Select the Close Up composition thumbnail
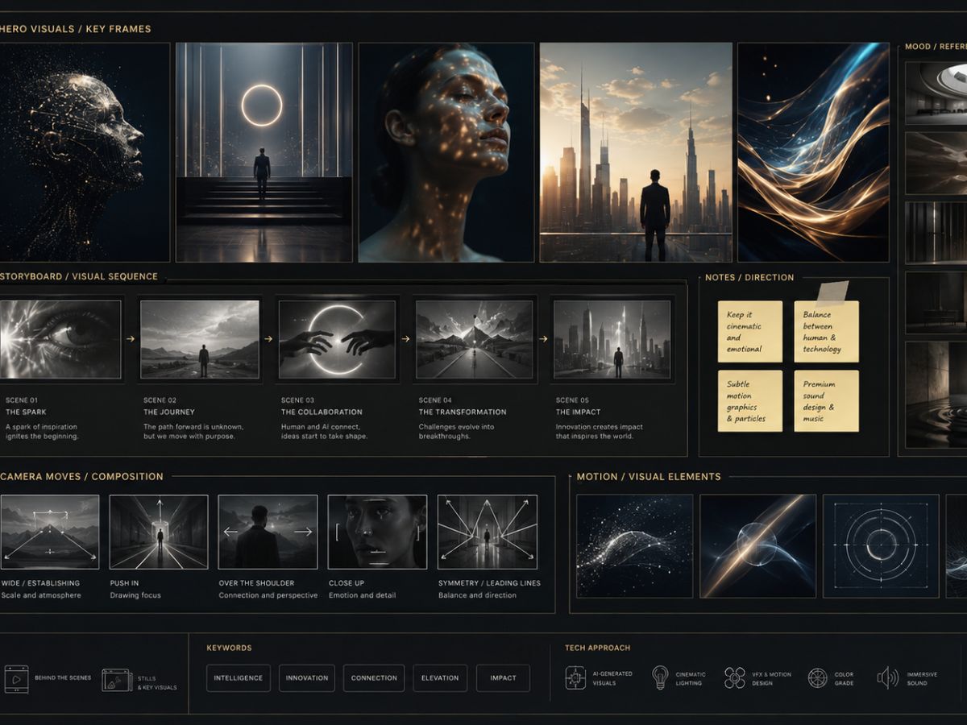The width and height of the screenshot is (967, 725). (377, 532)
